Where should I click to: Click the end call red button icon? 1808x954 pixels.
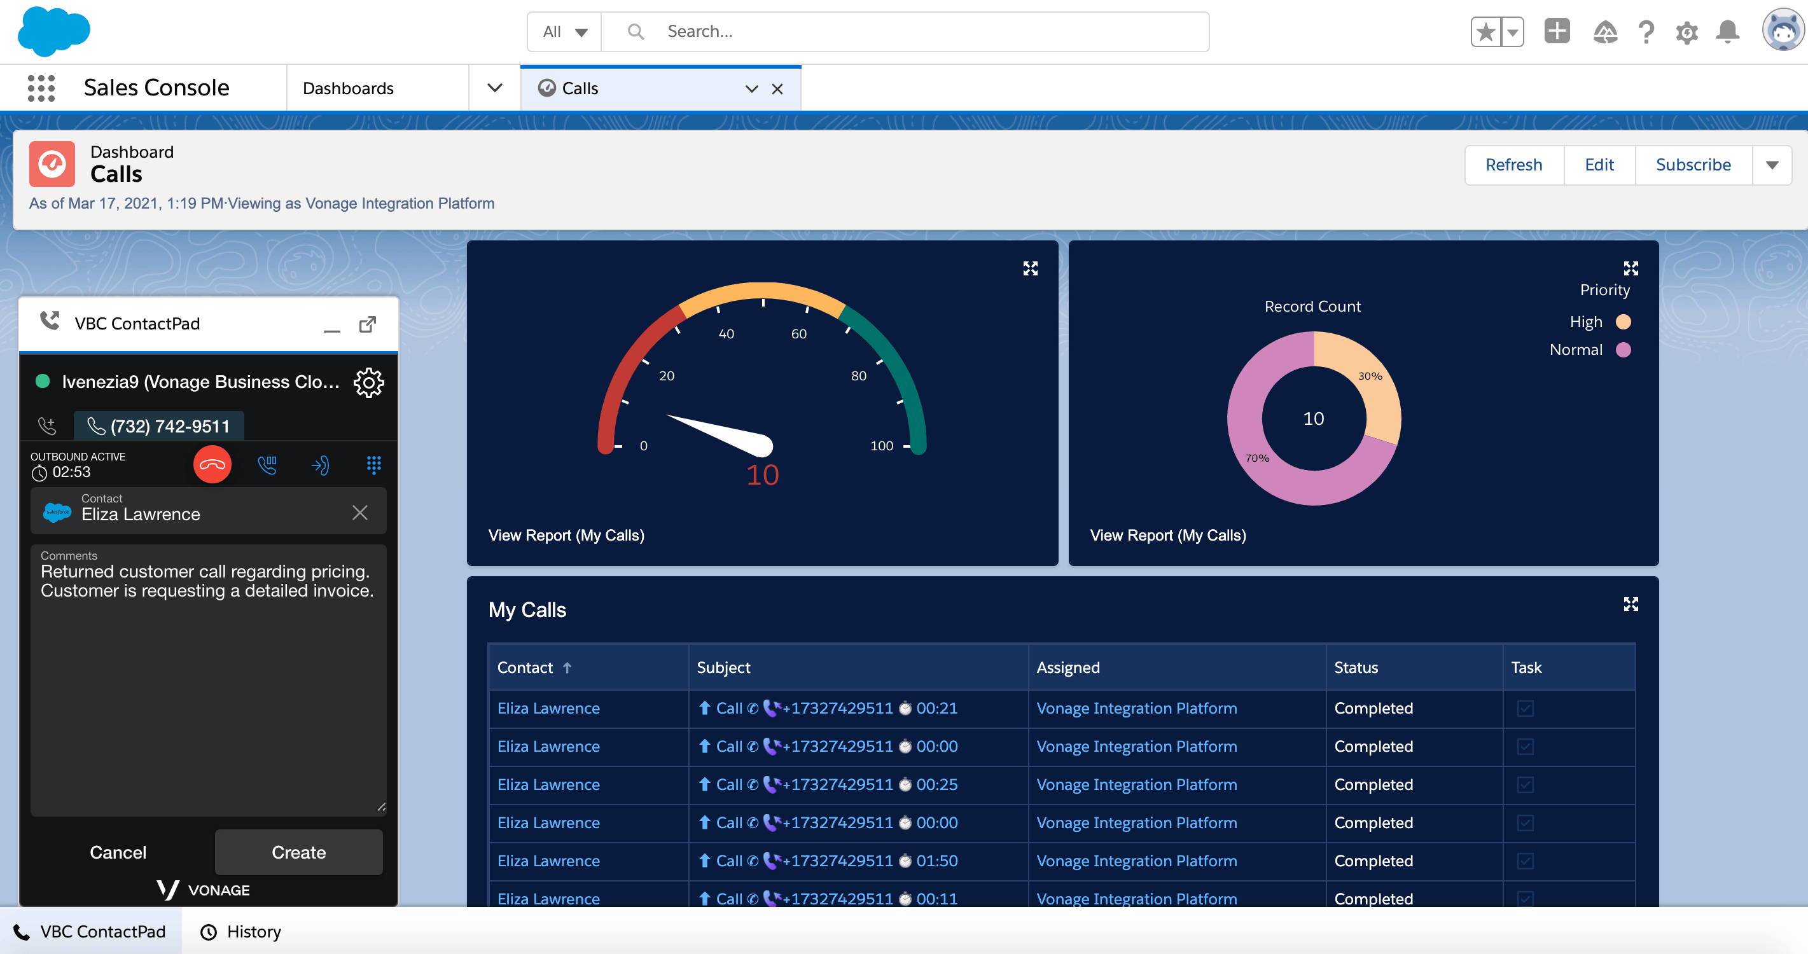[x=212, y=465]
